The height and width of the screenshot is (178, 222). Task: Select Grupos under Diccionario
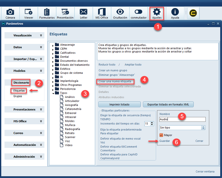click(18, 96)
